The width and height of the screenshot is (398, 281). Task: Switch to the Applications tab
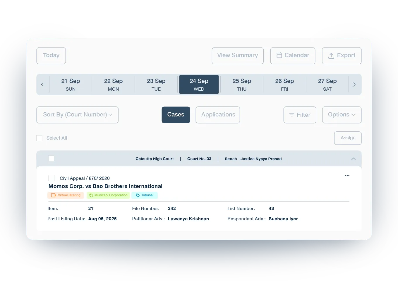point(218,115)
